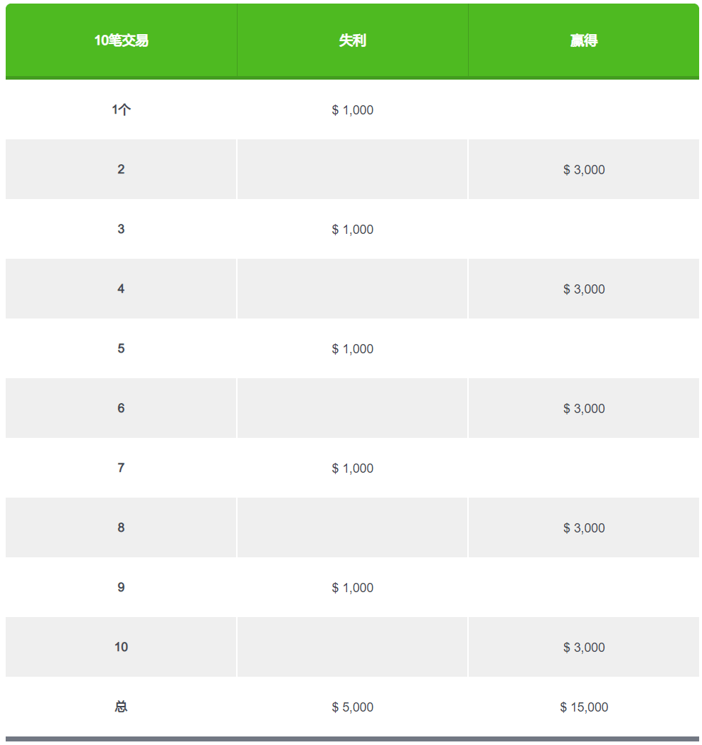Click the $ 5,000 total loss cell
The image size is (702, 745).
[352, 707]
